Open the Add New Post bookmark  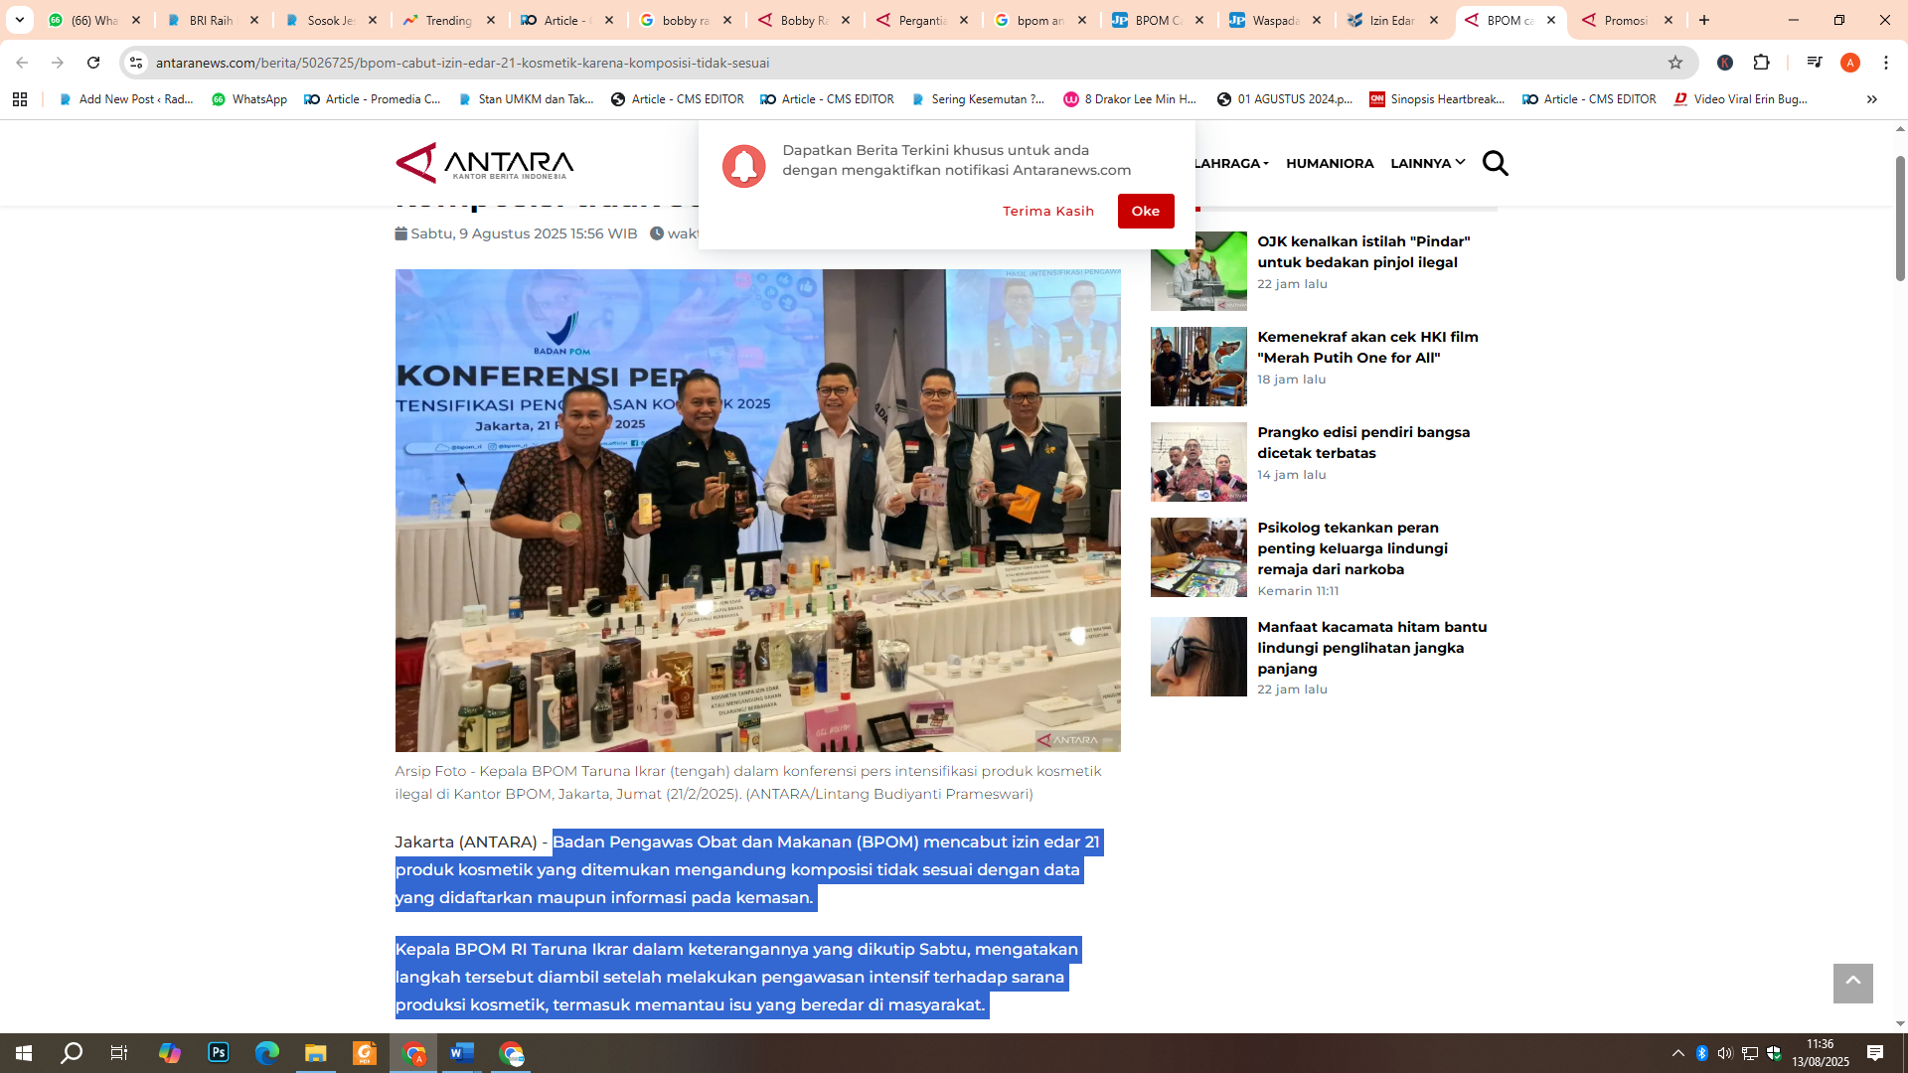point(126,99)
